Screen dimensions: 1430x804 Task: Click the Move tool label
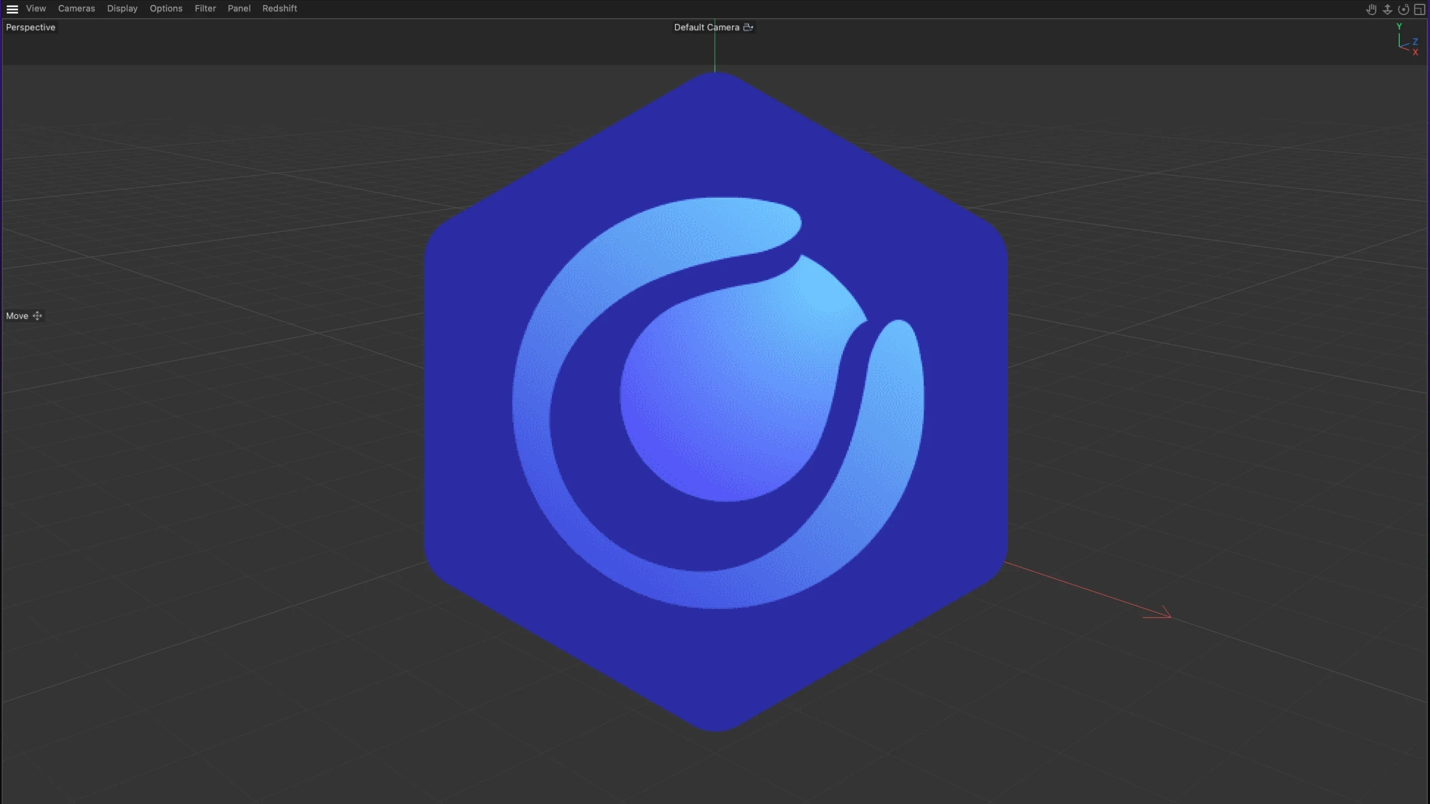tap(17, 316)
